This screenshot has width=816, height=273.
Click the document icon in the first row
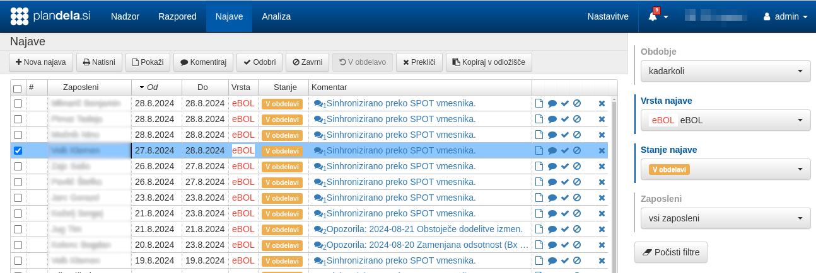coord(539,104)
